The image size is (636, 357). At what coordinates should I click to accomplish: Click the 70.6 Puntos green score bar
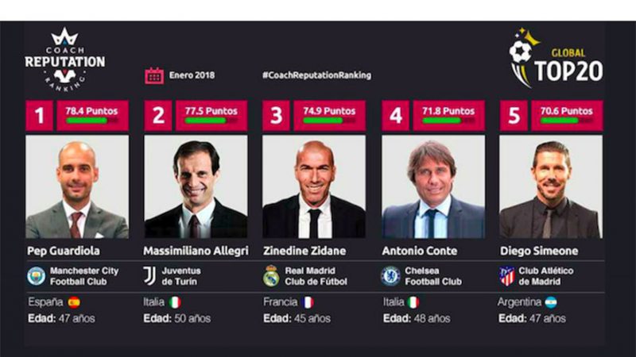tap(567, 121)
